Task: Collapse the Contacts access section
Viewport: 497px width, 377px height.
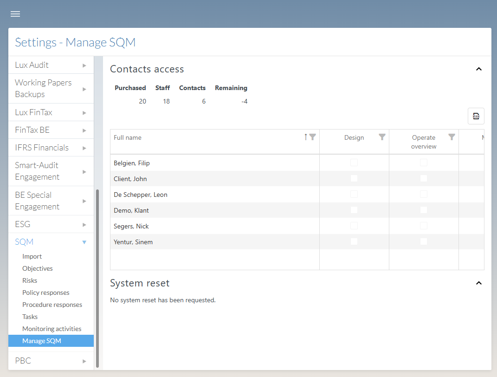Action: click(x=478, y=69)
